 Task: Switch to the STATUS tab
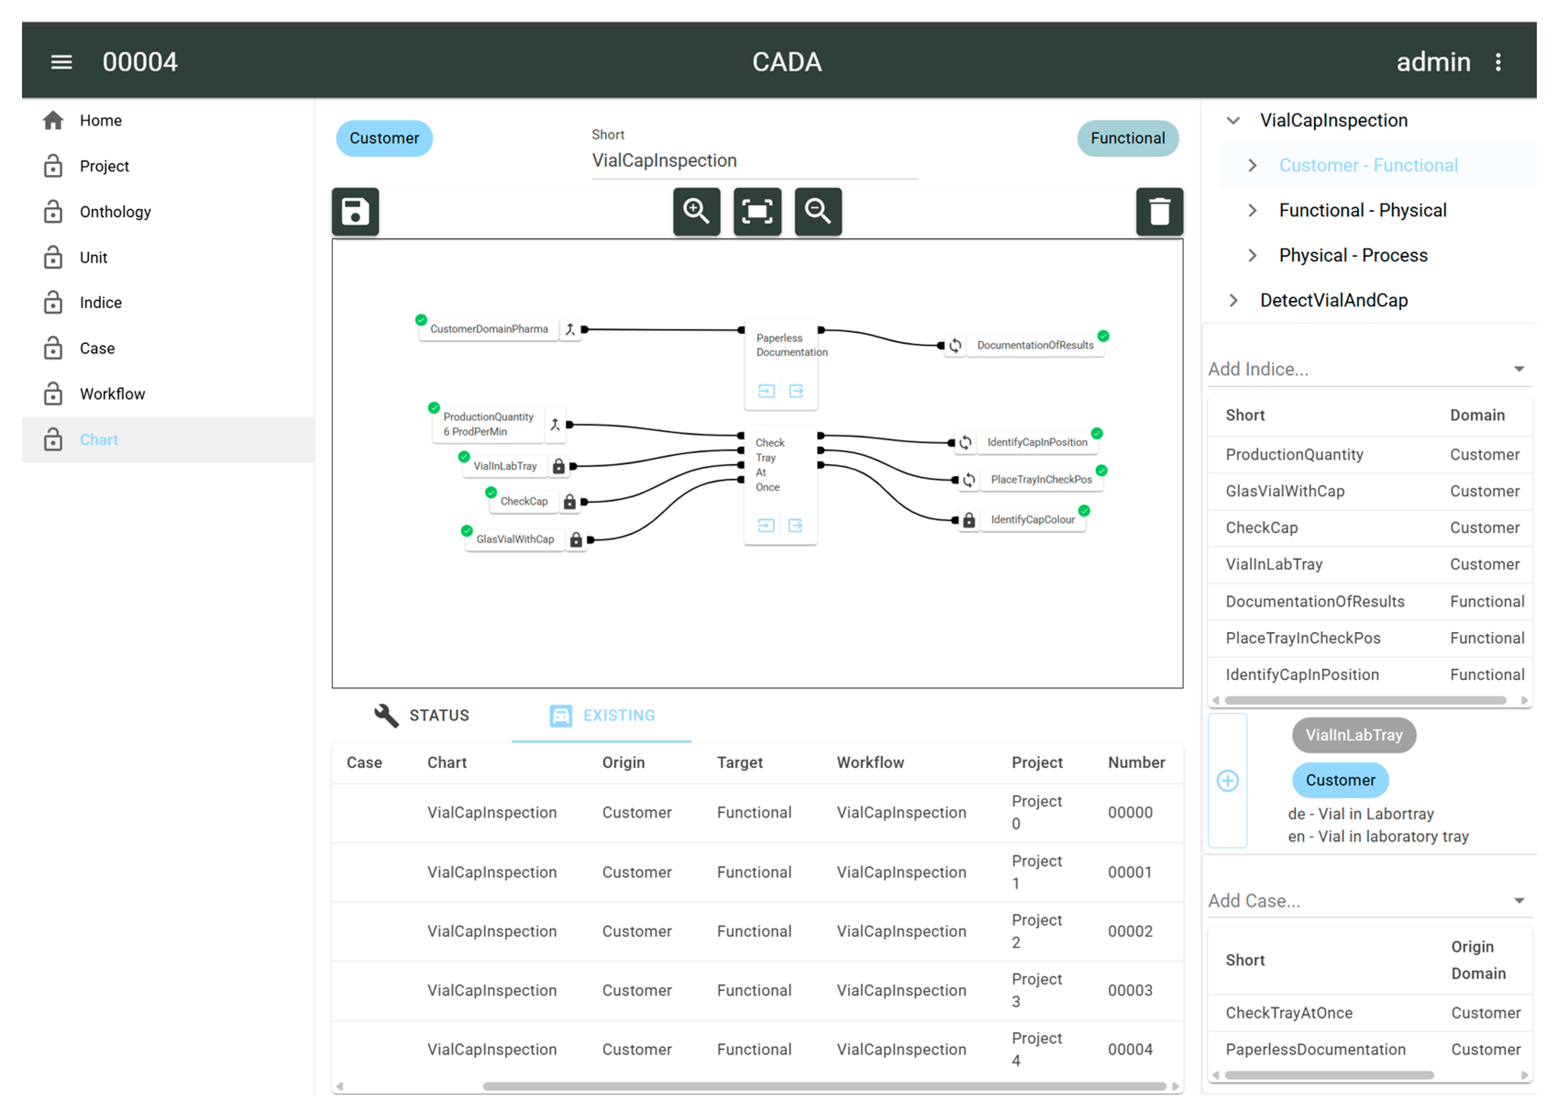click(x=422, y=715)
